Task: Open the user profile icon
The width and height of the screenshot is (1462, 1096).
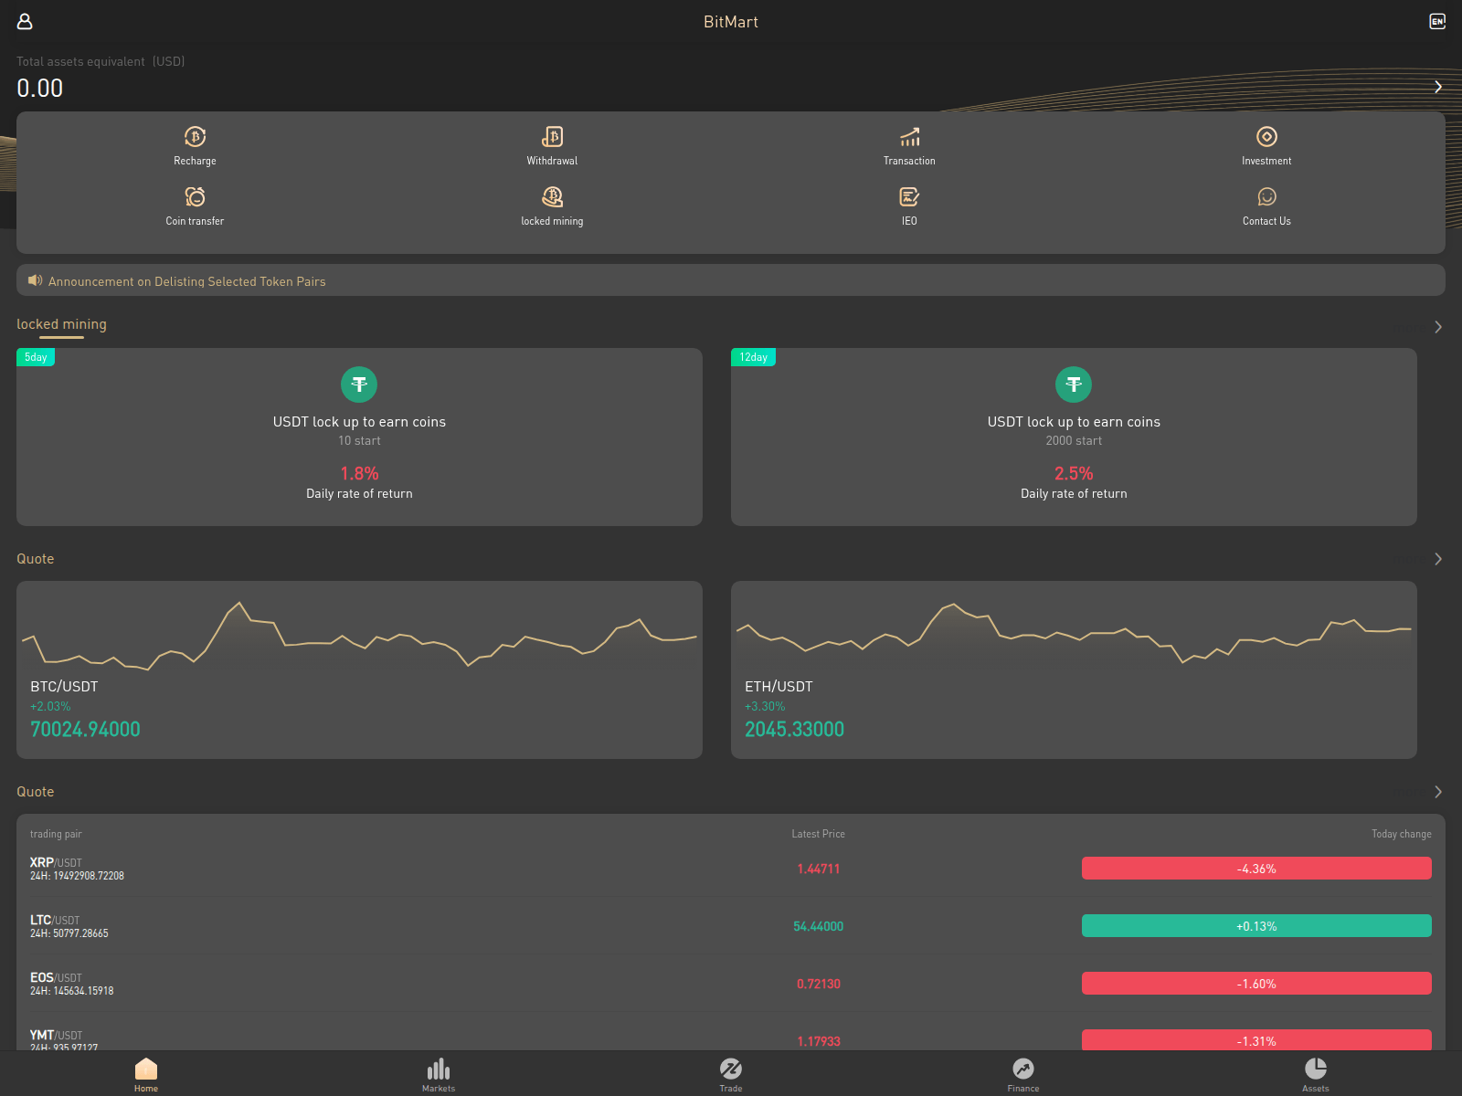Action: [x=25, y=21]
